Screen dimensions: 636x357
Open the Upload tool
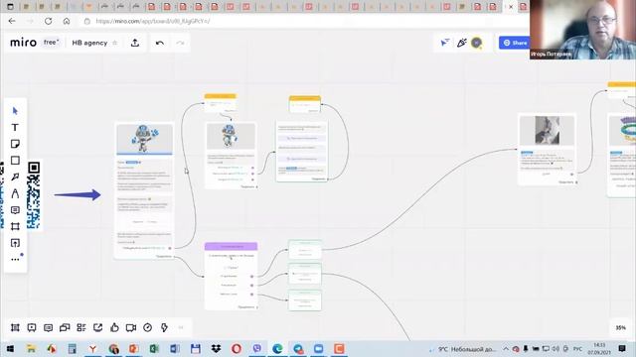[15, 243]
